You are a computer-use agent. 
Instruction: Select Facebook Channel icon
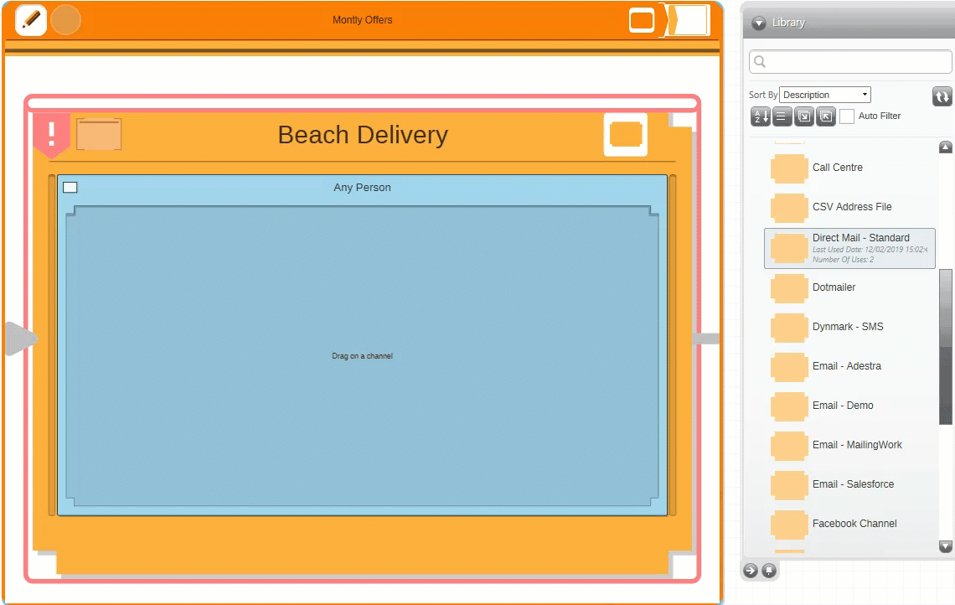click(x=789, y=525)
